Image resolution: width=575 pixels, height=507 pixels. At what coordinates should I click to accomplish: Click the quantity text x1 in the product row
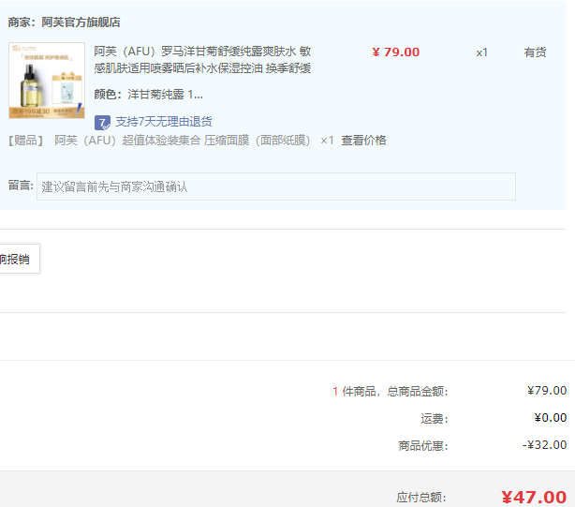482,52
